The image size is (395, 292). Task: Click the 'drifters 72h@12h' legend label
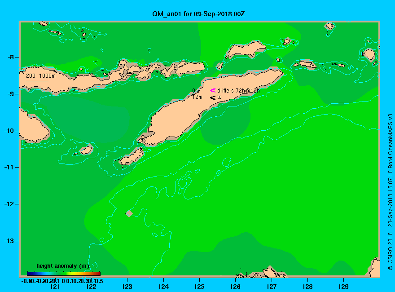pyautogui.click(x=238, y=91)
